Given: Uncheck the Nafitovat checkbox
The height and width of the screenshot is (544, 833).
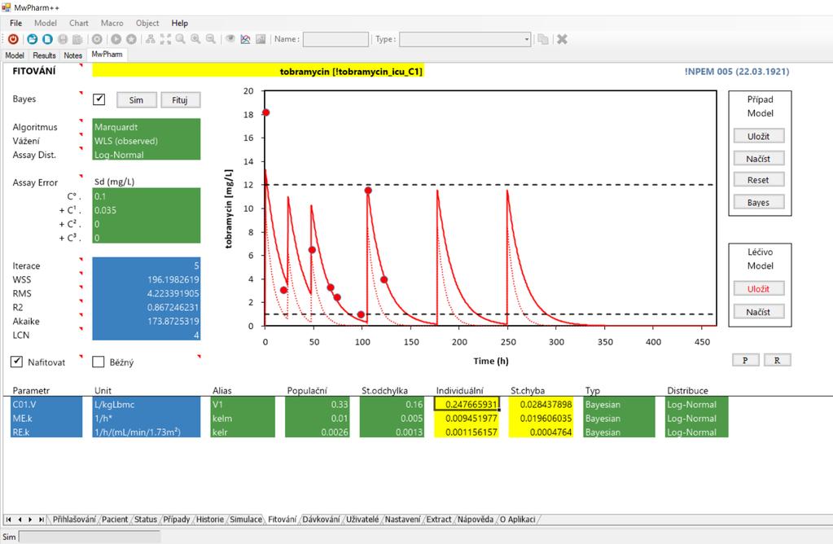Looking at the screenshot, I should click(16, 362).
